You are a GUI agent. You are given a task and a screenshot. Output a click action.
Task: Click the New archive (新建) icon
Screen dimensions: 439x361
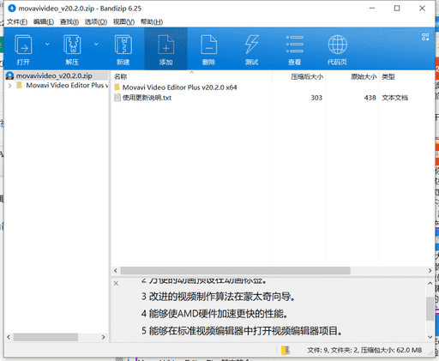tap(123, 45)
